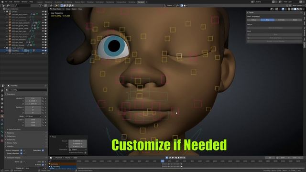
Task: Open the Output properties tab icon
Action: [x=2, y=99]
